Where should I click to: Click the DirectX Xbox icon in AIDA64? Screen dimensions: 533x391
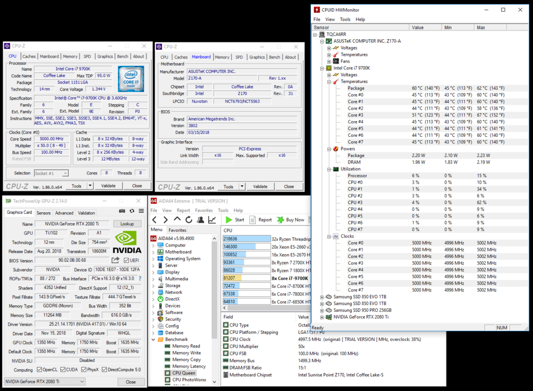[161, 299]
